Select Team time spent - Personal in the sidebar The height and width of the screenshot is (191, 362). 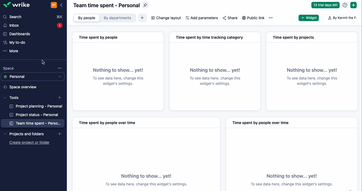33,123
